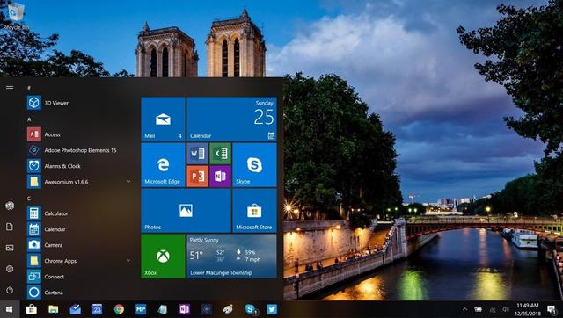Launch the Microsoft Edge tile

click(163, 165)
